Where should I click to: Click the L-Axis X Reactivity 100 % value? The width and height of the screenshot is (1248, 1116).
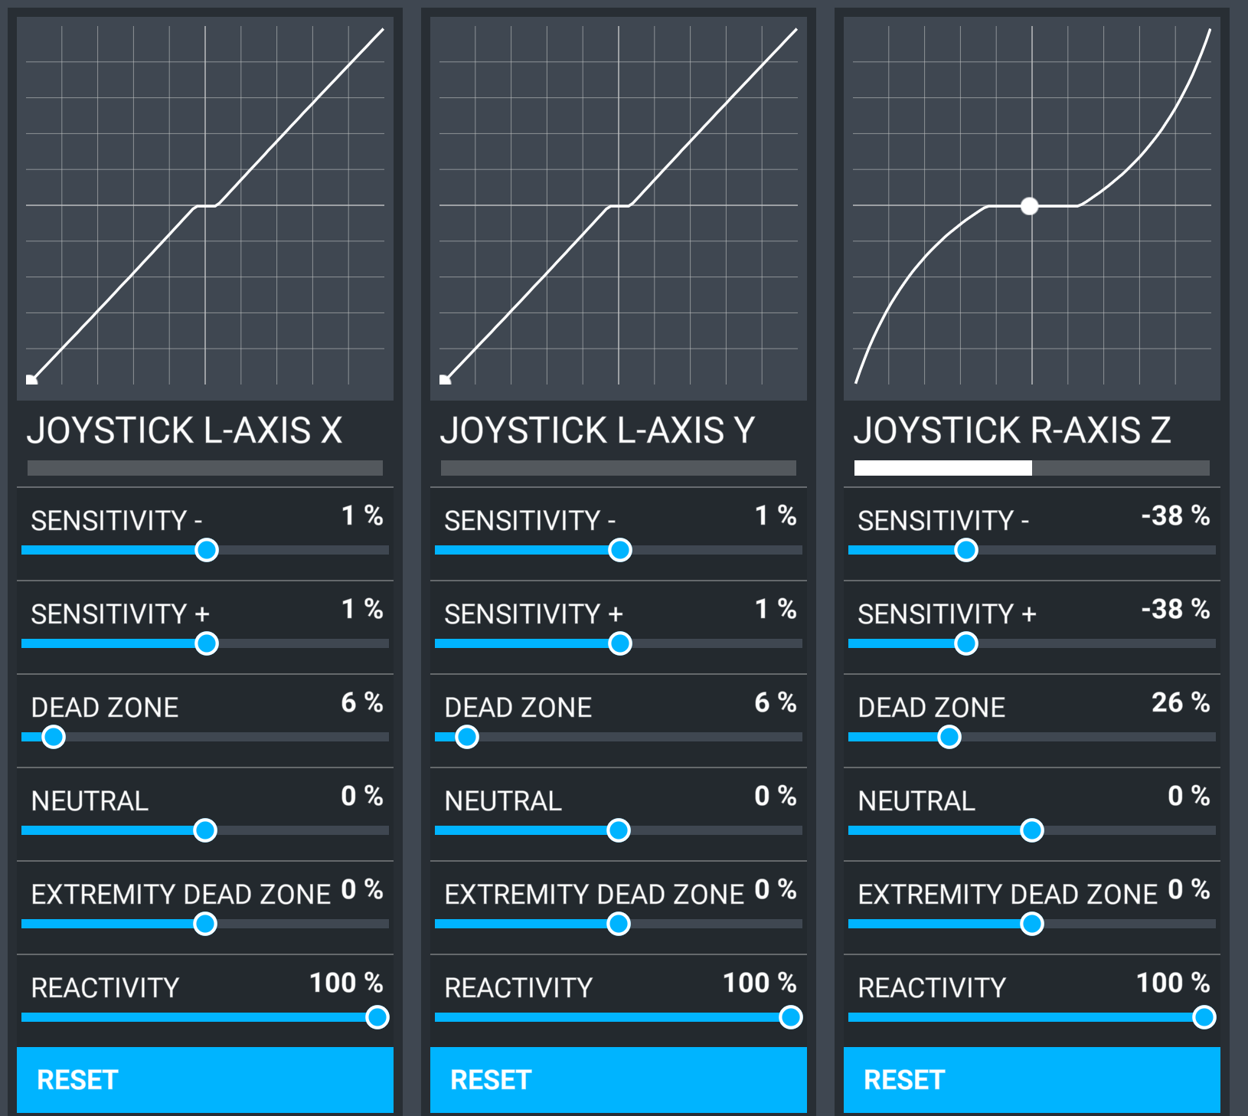point(346,983)
